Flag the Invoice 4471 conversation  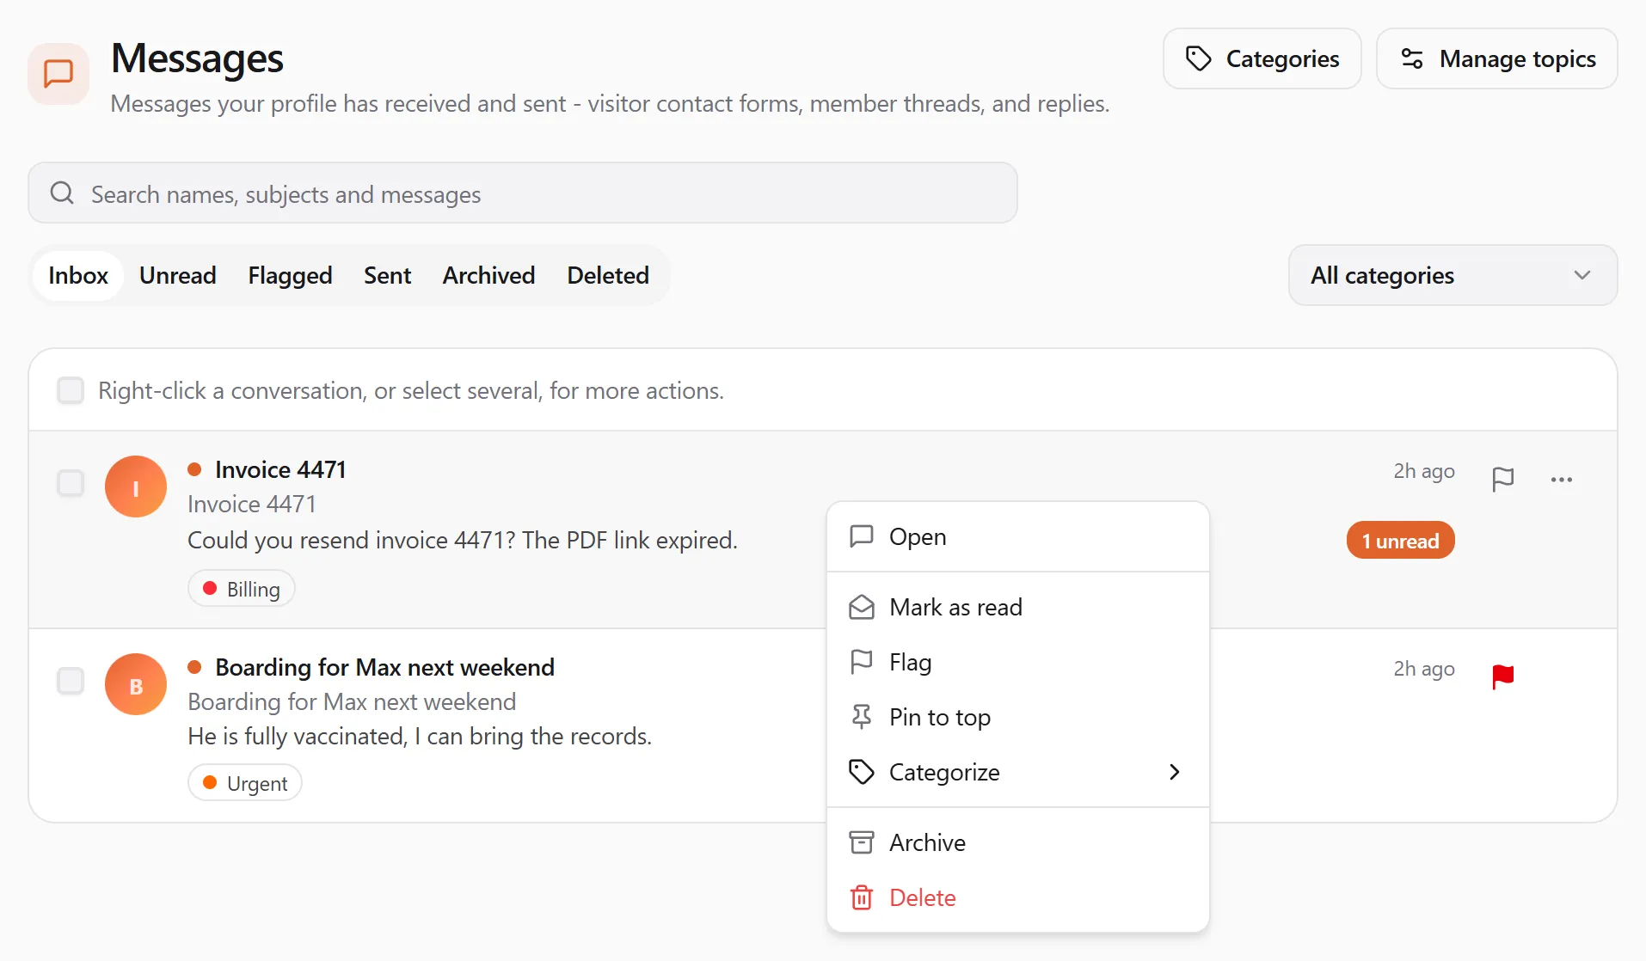(x=1503, y=479)
